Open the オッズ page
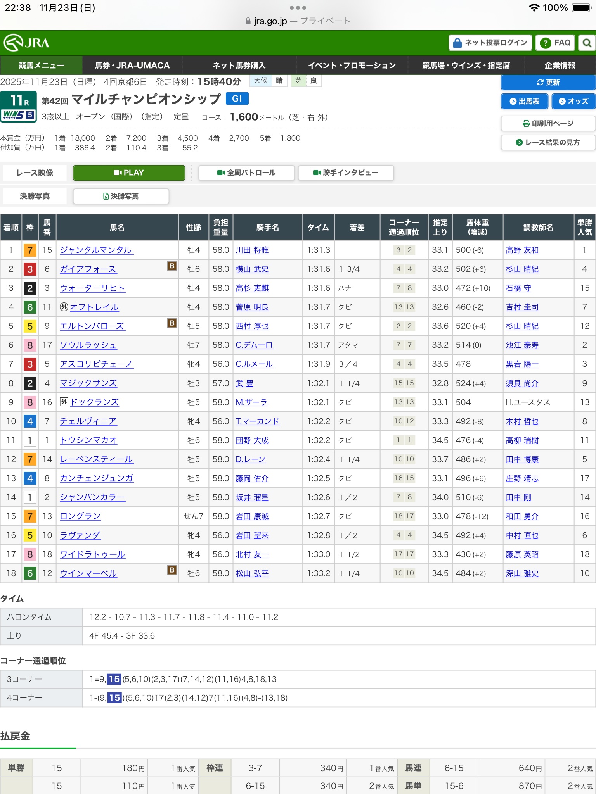The height and width of the screenshot is (794, 596). coord(573,101)
